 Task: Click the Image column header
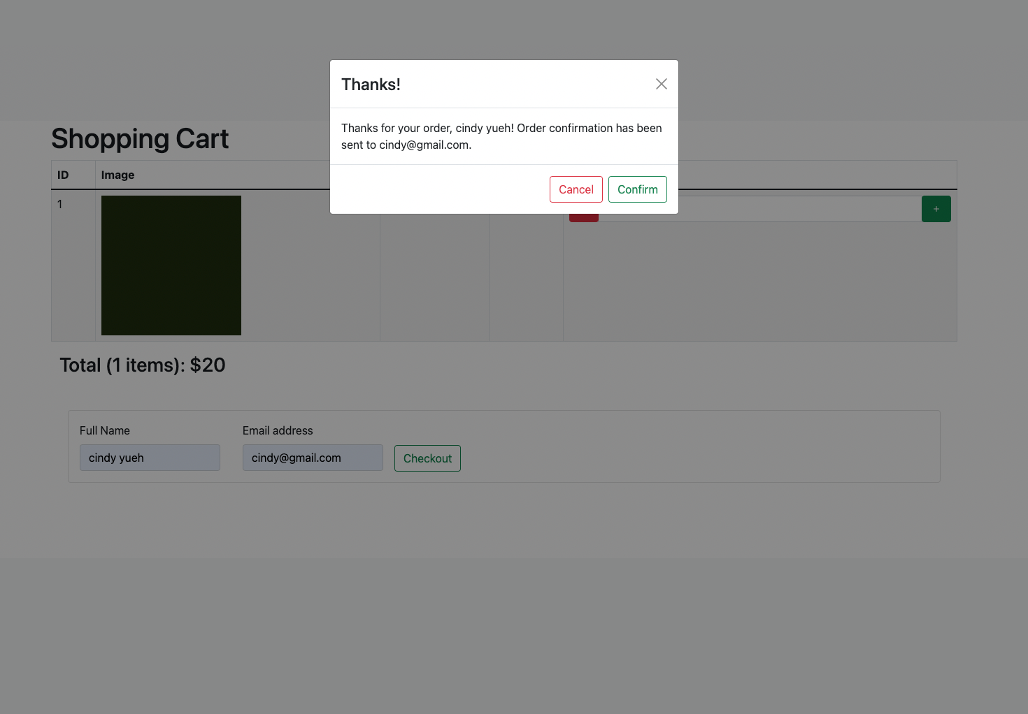tap(117, 175)
